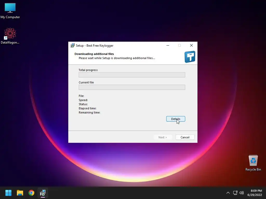Open the Windows Start menu
Screen dimensions: 266x199
point(8,193)
